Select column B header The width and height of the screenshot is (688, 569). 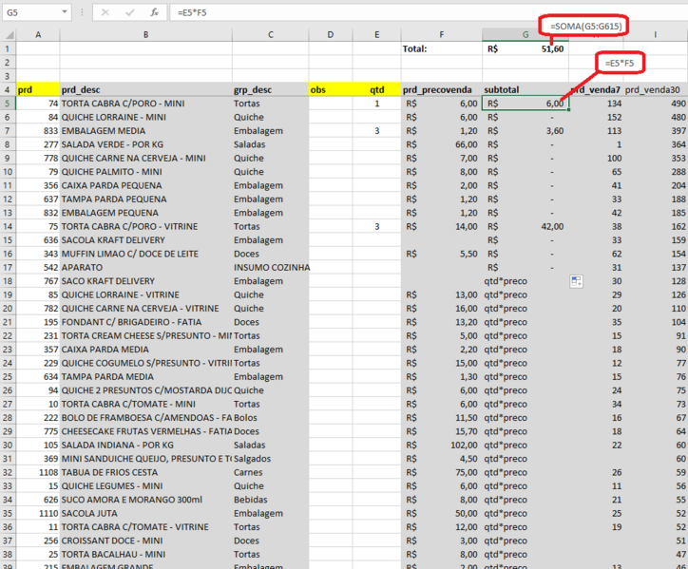click(x=145, y=34)
